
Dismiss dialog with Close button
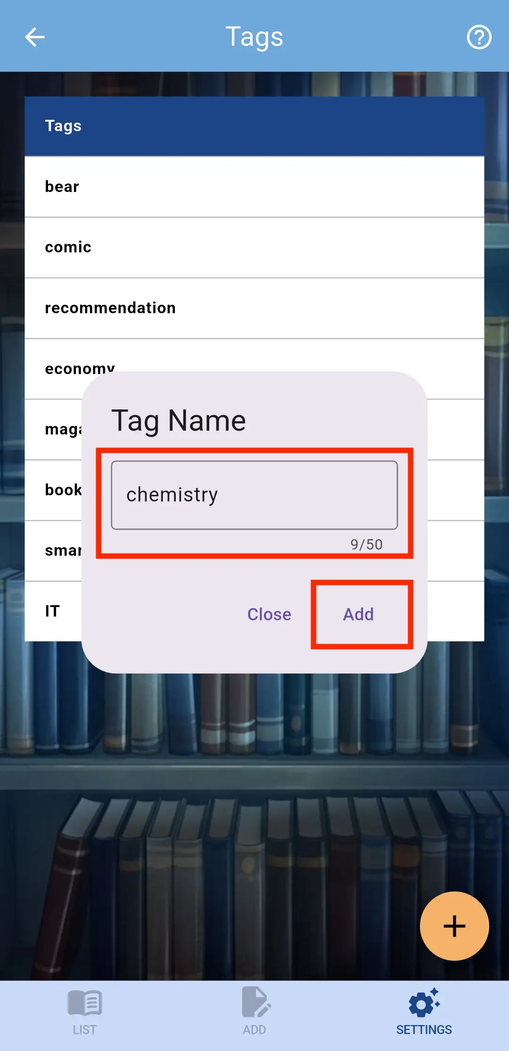point(269,614)
